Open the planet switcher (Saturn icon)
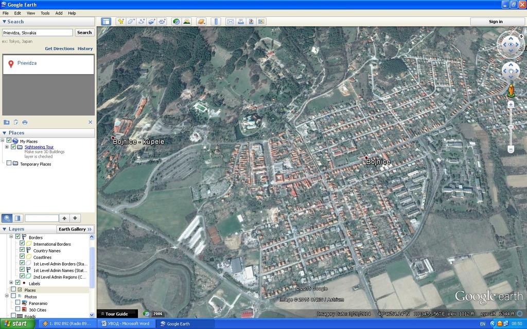The height and width of the screenshot is (329, 527). tap(201, 22)
